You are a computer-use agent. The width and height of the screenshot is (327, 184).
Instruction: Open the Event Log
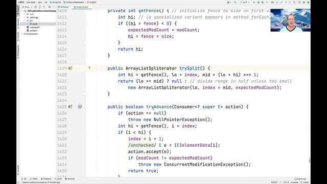pos(300,179)
